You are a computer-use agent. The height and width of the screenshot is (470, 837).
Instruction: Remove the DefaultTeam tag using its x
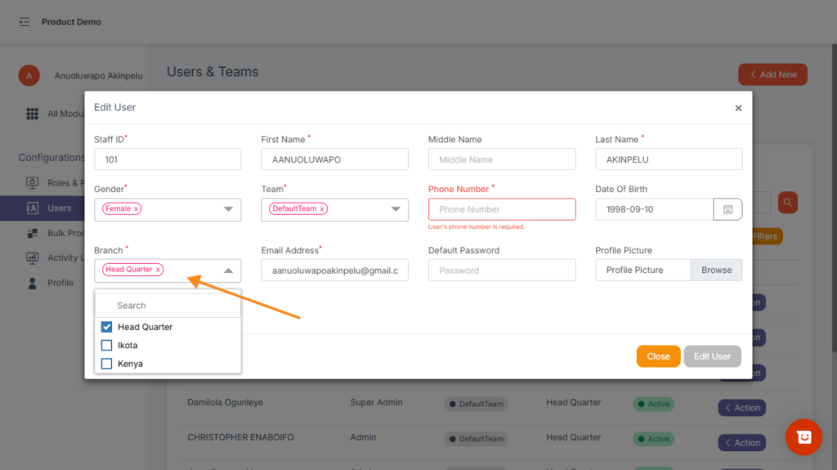point(322,209)
